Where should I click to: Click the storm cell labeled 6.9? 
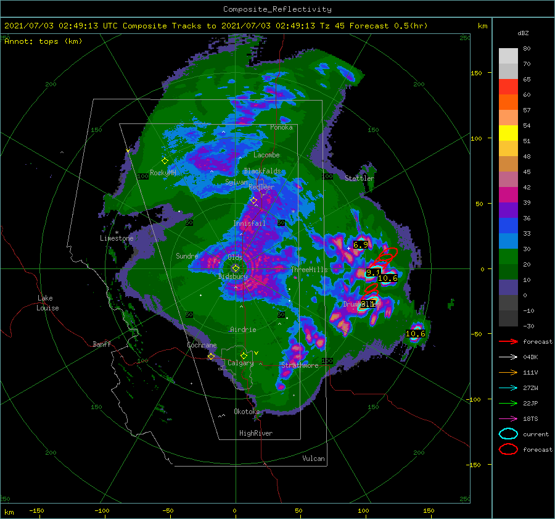click(360, 244)
